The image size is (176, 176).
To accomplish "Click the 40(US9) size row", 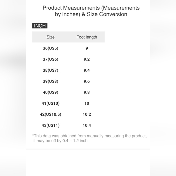I will pos(68,92).
